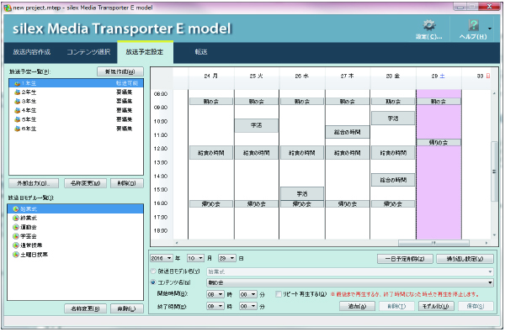505x332 pixels.
Task: Open the day dropdown next to 日
Action: tap(227, 258)
